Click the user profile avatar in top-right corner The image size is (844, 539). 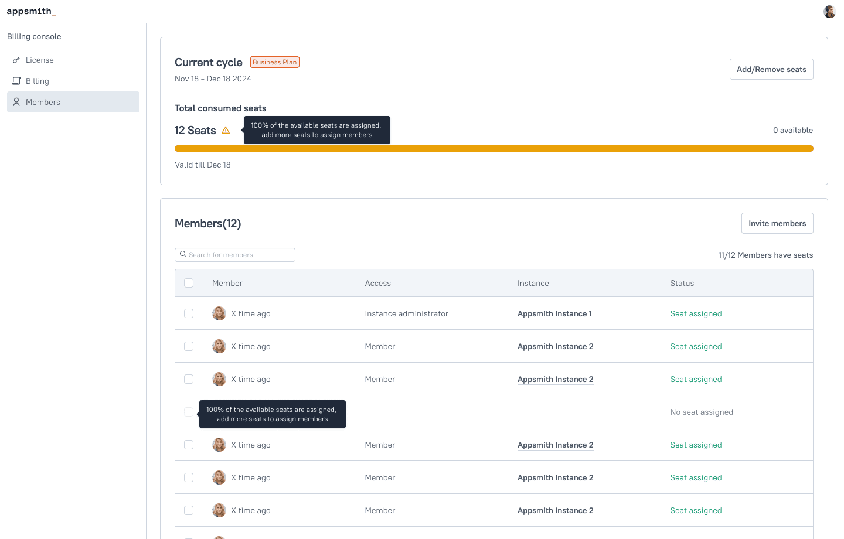(x=829, y=12)
